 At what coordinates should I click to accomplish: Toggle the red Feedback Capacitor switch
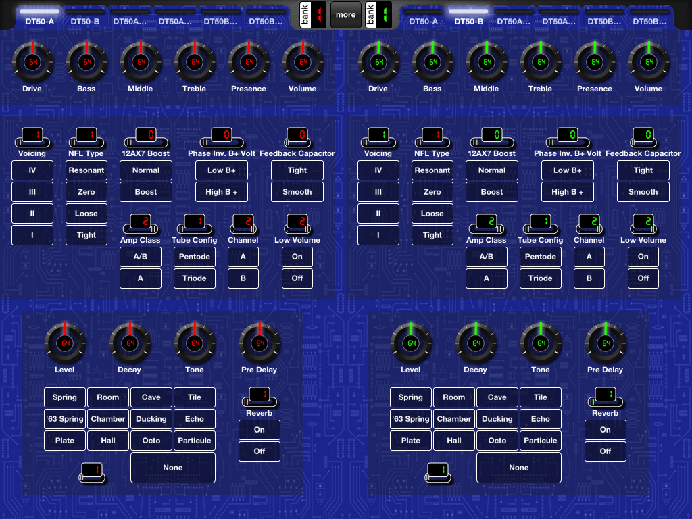coord(297,137)
